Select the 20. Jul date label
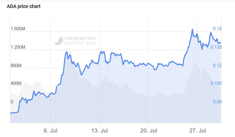 [149, 130]
